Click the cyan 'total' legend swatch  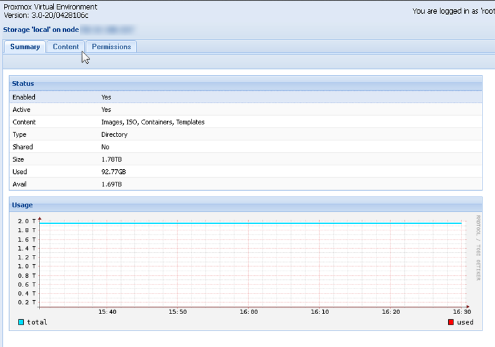21,322
